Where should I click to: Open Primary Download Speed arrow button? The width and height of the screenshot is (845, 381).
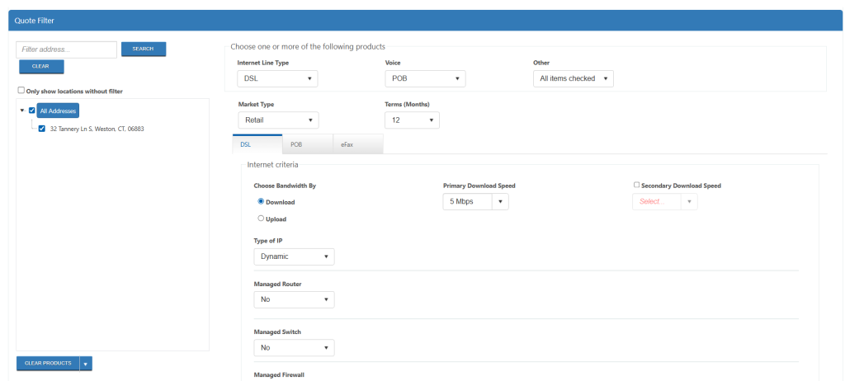(500, 201)
